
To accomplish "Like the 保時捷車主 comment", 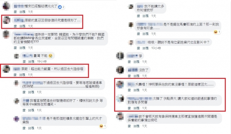I will pyautogui.click(x=129, y=126).
